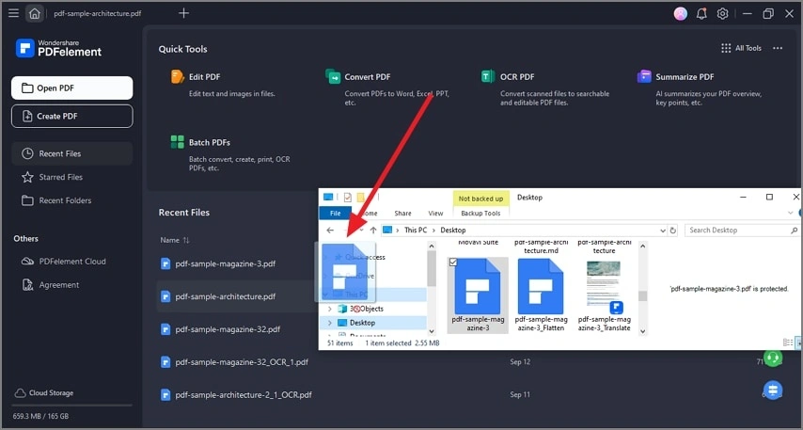
Task: Click the Create PDF button
Action: pyautogui.click(x=72, y=116)
